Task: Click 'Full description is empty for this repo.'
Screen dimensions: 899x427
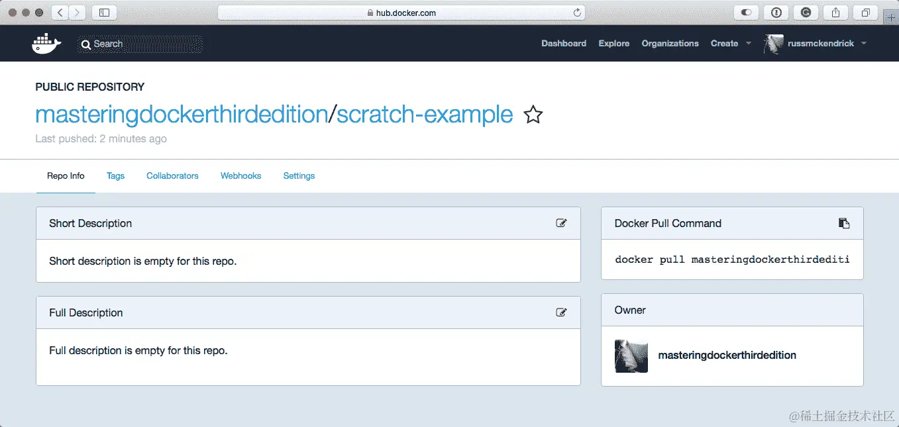Action: tap(138, 350)
